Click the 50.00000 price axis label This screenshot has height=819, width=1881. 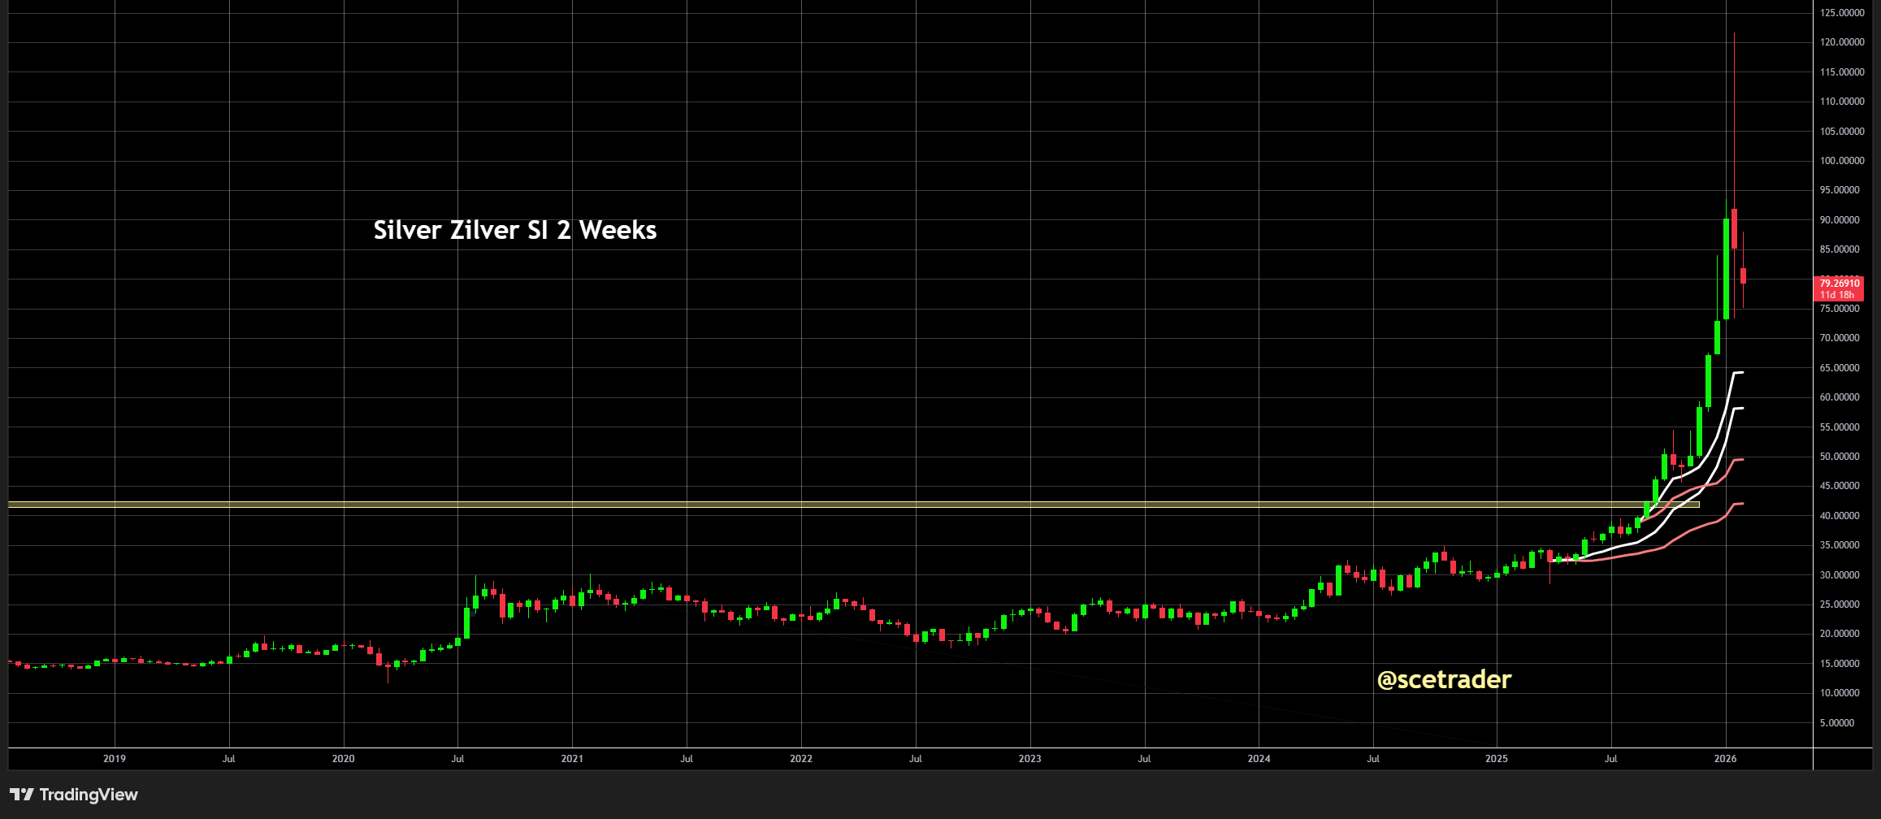point(1840,457)
